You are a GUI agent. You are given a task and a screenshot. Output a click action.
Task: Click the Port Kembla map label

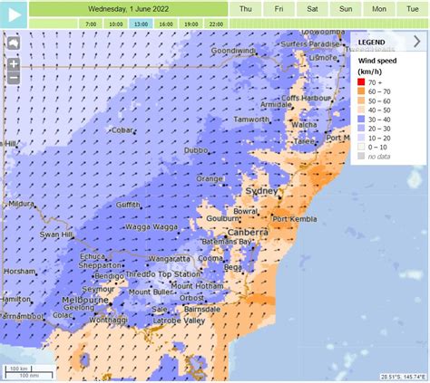click(295, 219)
